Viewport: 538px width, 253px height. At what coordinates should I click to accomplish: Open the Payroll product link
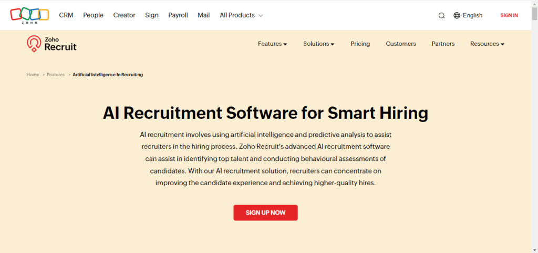[178, 15]
